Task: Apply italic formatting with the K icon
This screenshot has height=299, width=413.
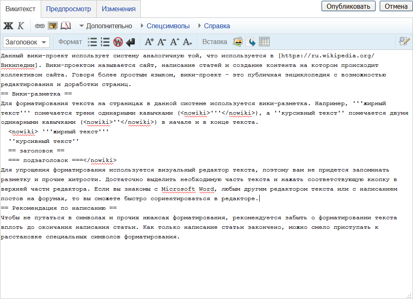Action: 20,26
